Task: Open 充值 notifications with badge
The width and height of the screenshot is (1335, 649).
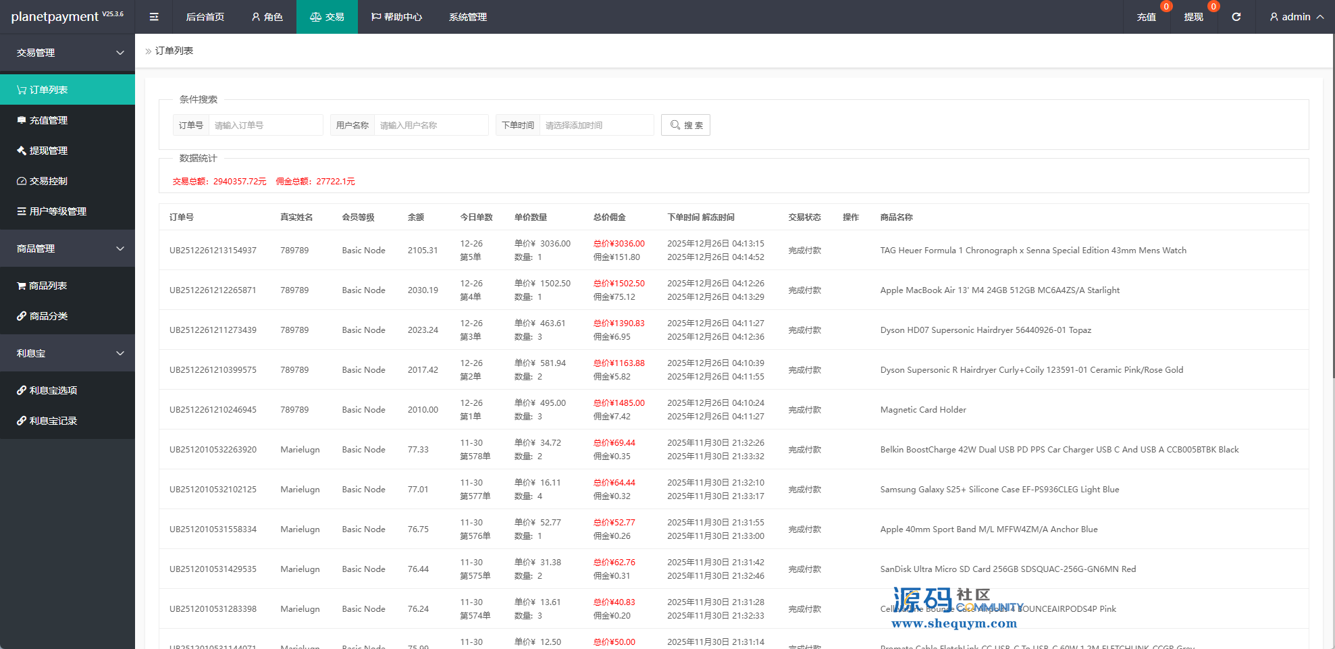Action: (x=1146, y=17)
